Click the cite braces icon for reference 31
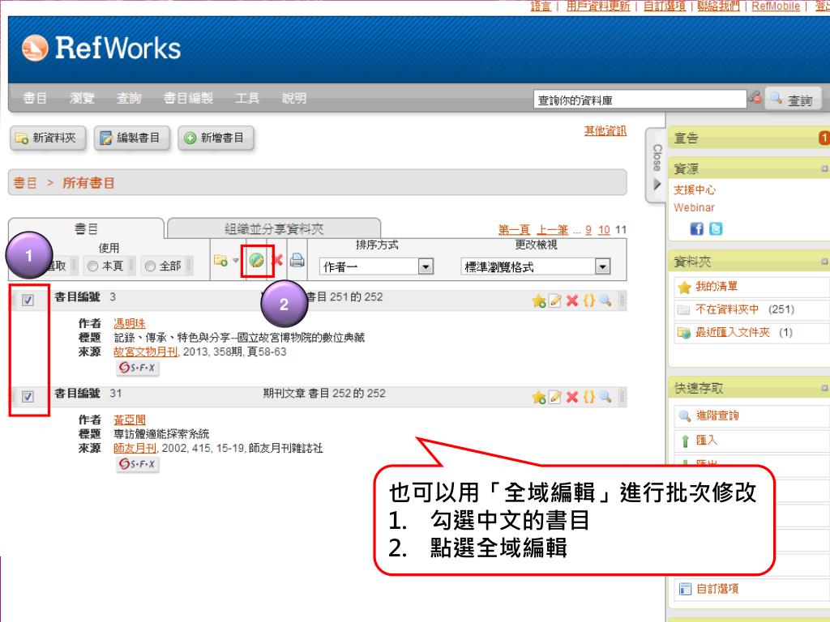The width and height of the screenshot is (830, 622). pos(588,397)
